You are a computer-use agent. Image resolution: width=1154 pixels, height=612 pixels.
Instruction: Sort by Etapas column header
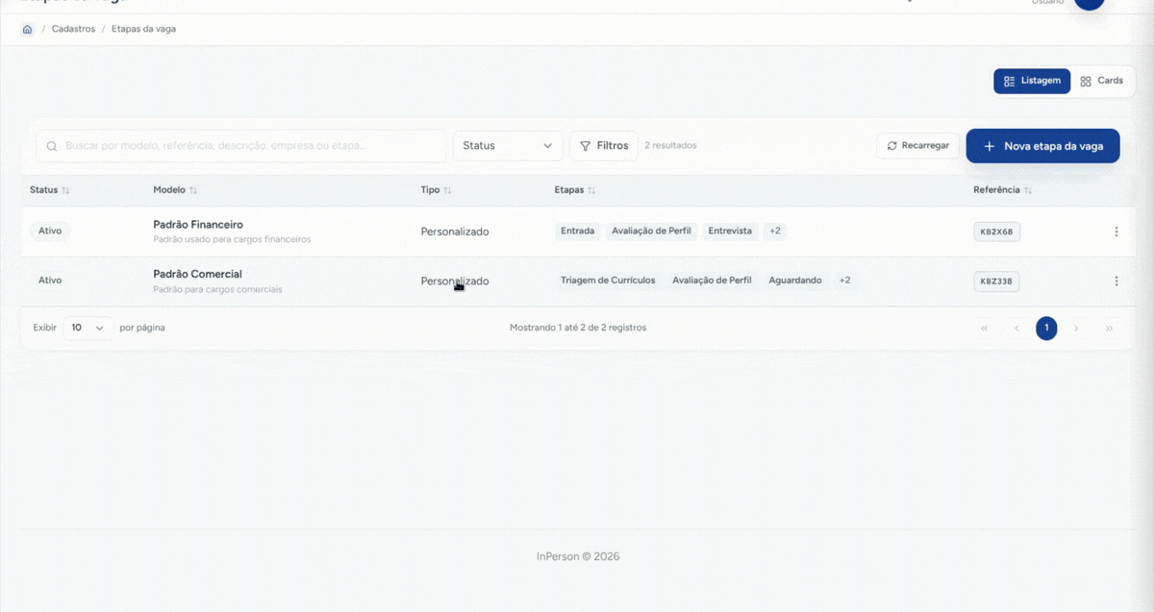(x=575, y=190)
